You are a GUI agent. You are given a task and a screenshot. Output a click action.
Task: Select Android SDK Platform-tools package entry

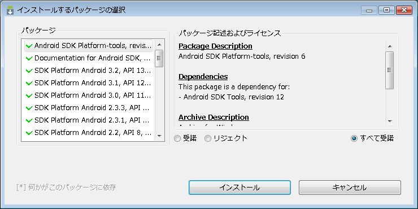coord(89,46)
